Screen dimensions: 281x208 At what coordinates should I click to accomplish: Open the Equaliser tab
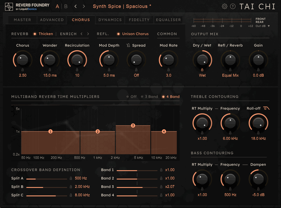click(168, 20)
